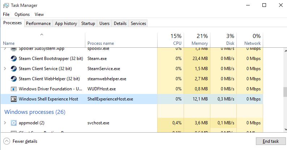Click the 0,4% CPU value for appmodel
The image size is (287, 150).
[177, 123]
